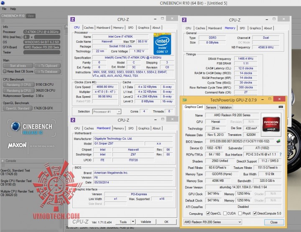Click the CPU-Z logo icon in Mainboard window
The width and height of the screenshot is (301, 232).
(x=73, y=120)
